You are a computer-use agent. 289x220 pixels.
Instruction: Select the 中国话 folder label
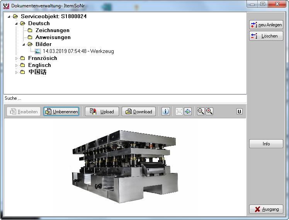[37, 72]
